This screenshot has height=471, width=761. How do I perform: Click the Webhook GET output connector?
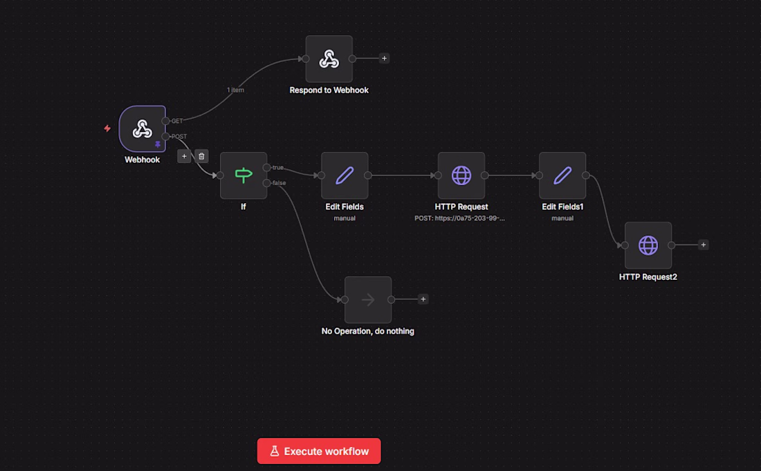tap(166, 121)
